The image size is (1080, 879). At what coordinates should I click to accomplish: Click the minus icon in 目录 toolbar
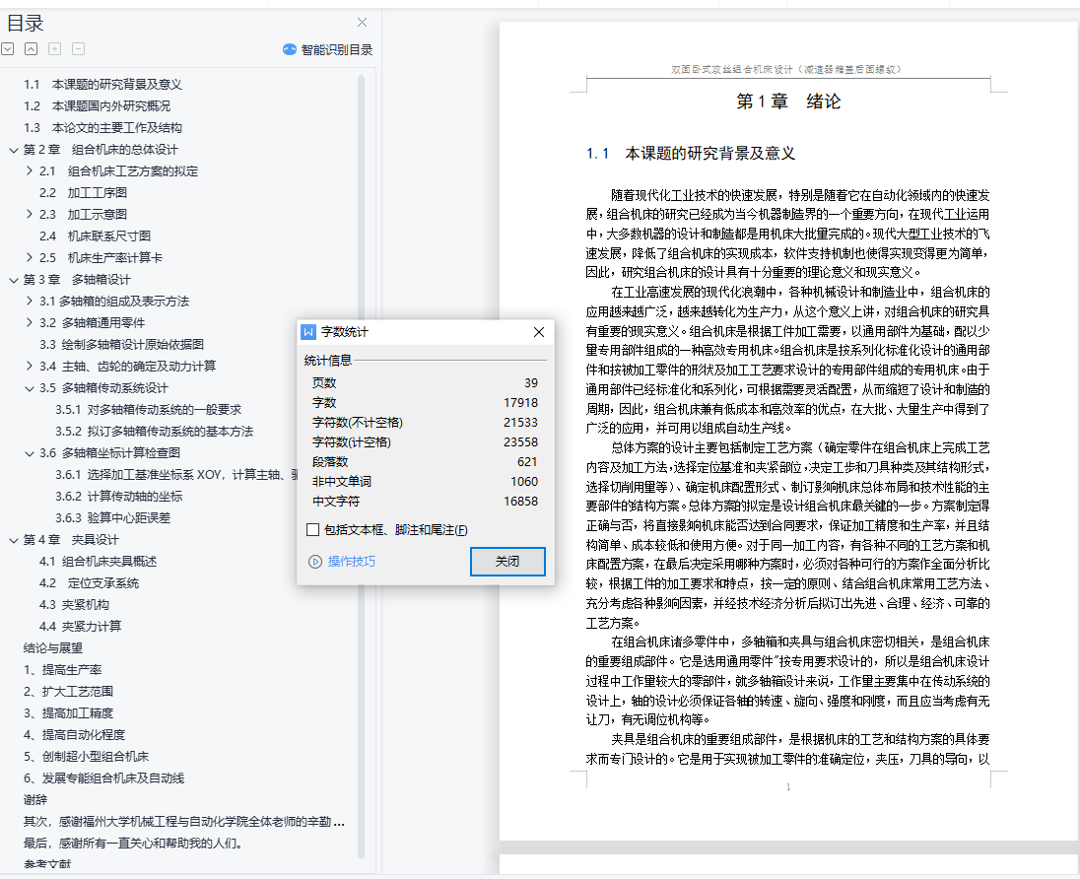79,49
